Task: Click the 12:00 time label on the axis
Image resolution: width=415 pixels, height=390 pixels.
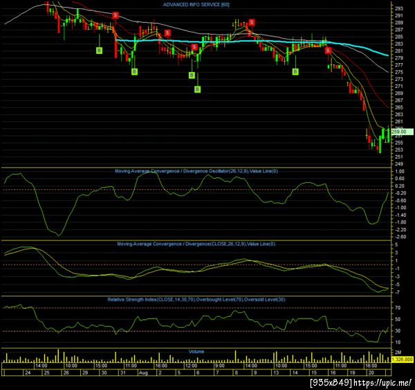Action: (x=191, y=366)
